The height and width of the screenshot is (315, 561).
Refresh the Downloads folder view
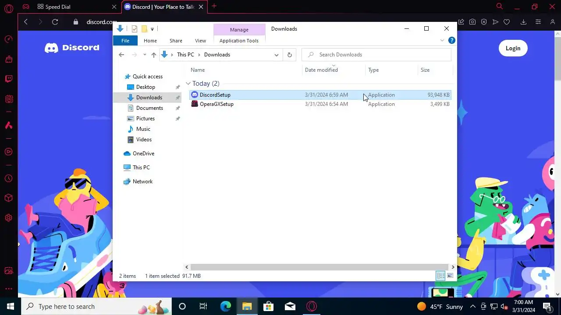289,55
